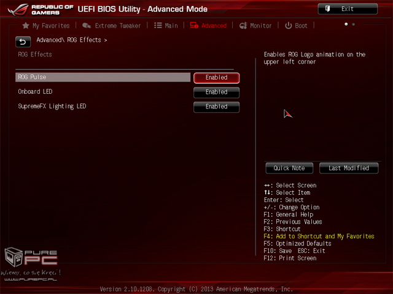Click the Boot power icon

[x=288, y=26]
